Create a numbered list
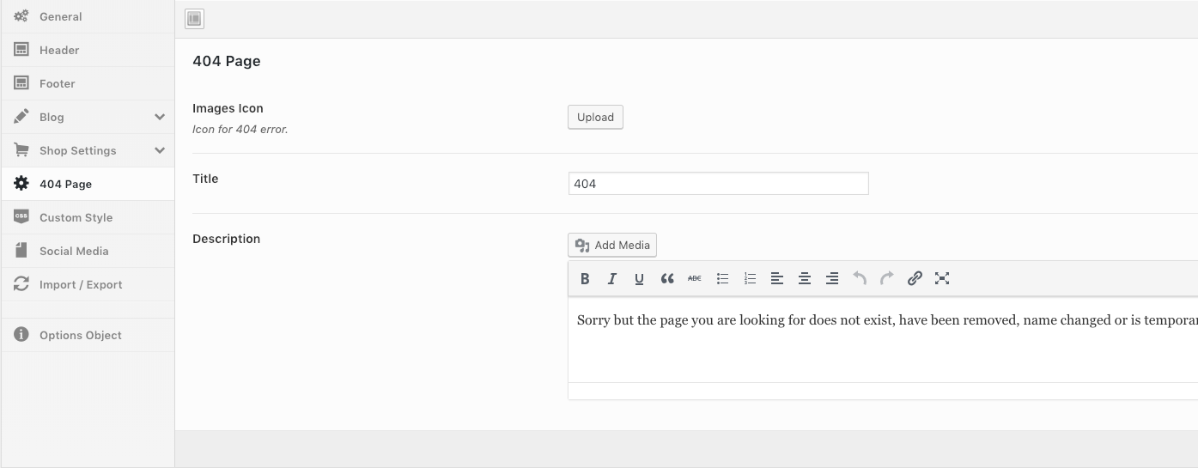Image resolution: width=1198 pixels, height=468 pixels. point(750,278)
